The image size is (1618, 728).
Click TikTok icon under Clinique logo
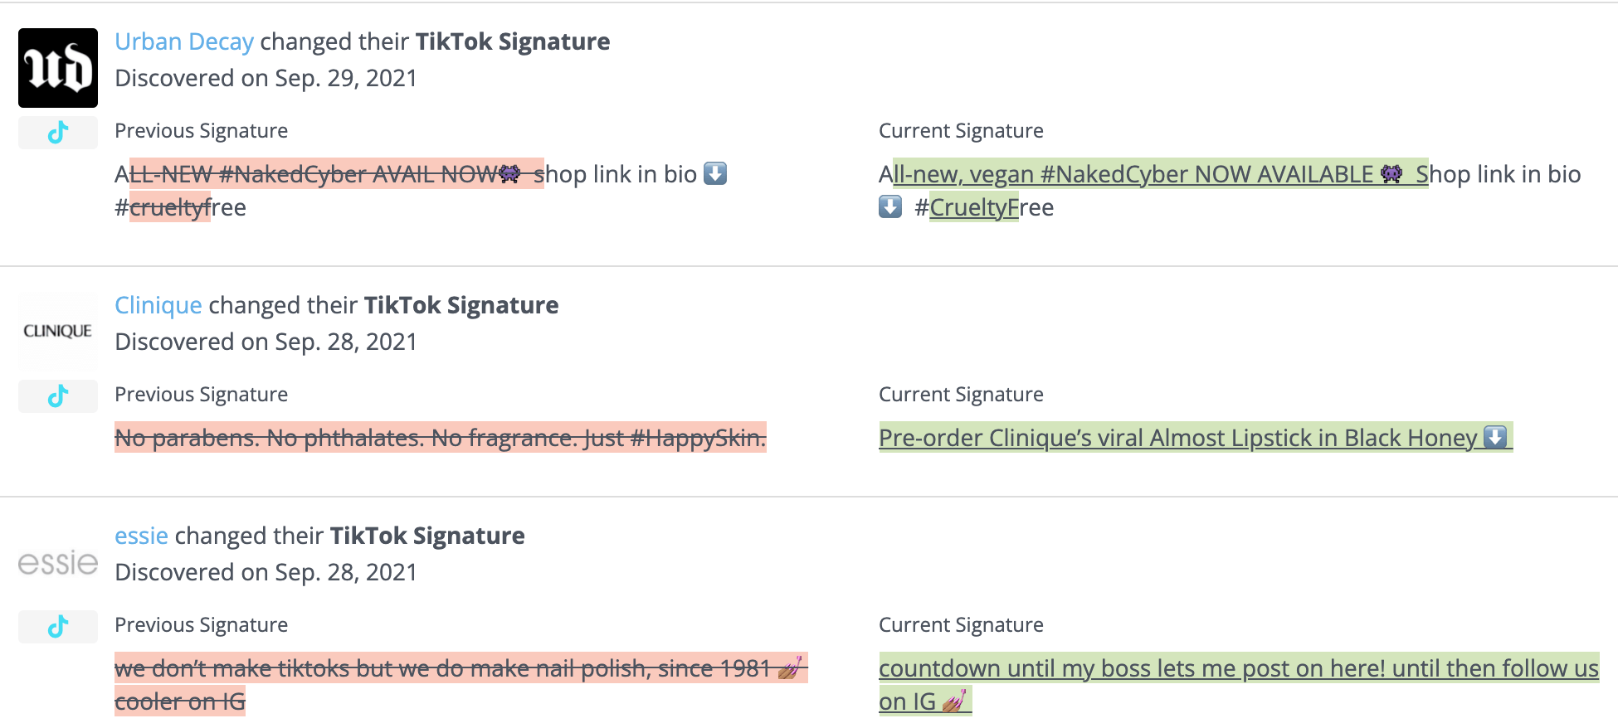[58, 396]
